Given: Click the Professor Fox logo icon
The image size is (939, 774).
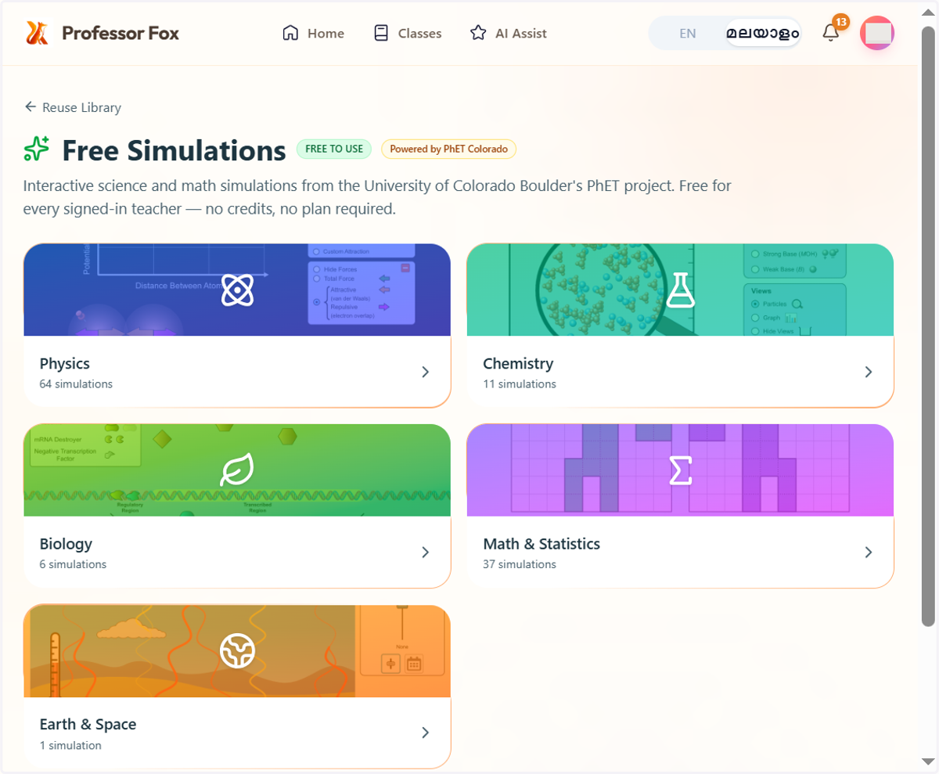Looking at the screenshot, I should pos(38,33).
